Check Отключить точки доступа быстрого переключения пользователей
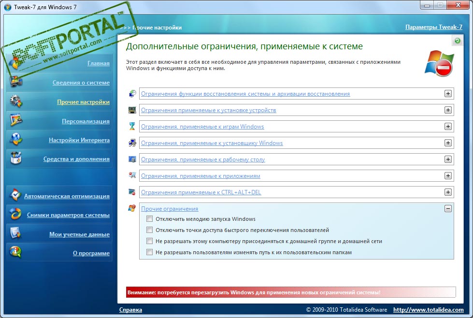 (149, 230)
